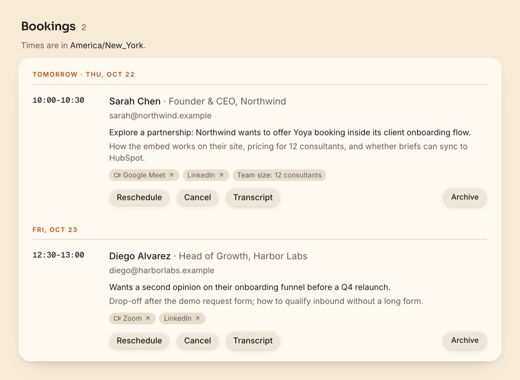Click the 12:30-13:00 time slot

tap(58, 255)
